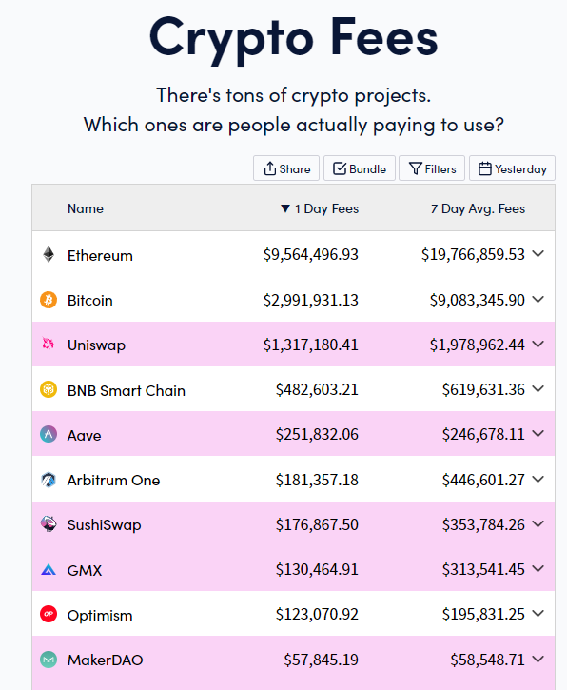Image resolution: width=567 pixels, height=690 pixels.
Task: Expand the Uniswap row details
Action: tap(538, 345)
